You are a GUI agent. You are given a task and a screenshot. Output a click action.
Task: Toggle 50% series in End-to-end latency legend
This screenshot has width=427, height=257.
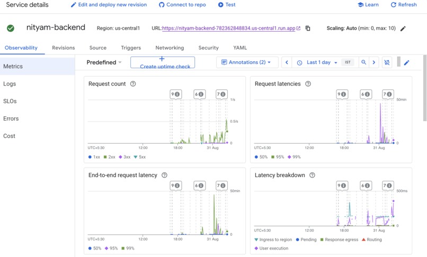pos(95,249)
